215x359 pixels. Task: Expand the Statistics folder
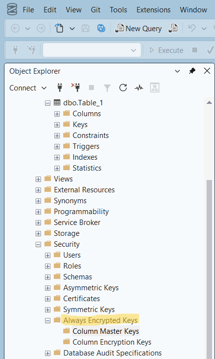(x=57, y=169)
